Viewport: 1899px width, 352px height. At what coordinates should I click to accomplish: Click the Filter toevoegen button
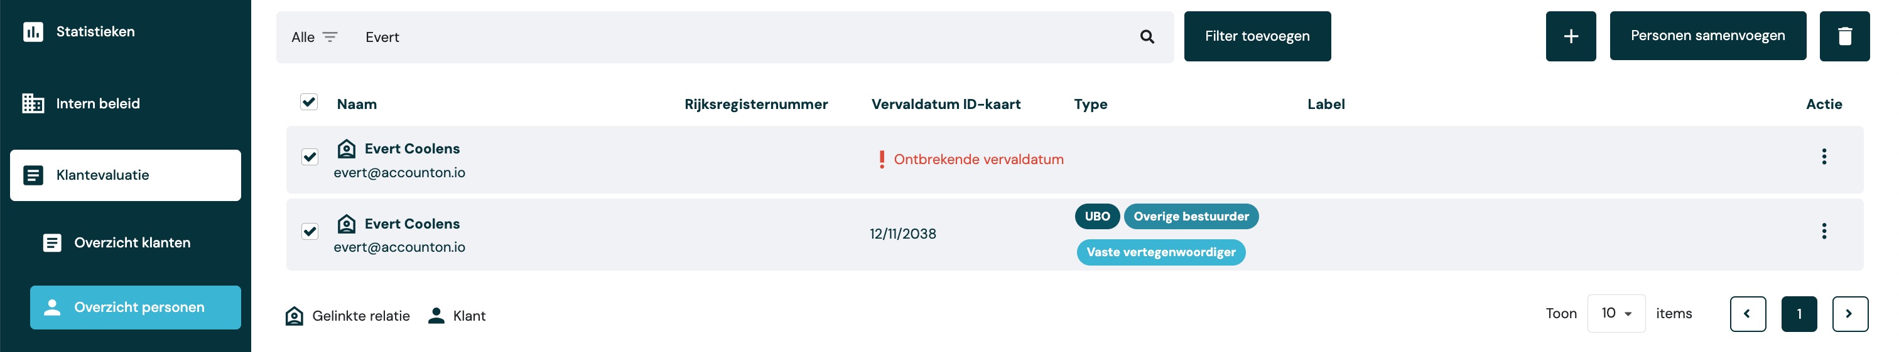tap(1257, 36)
